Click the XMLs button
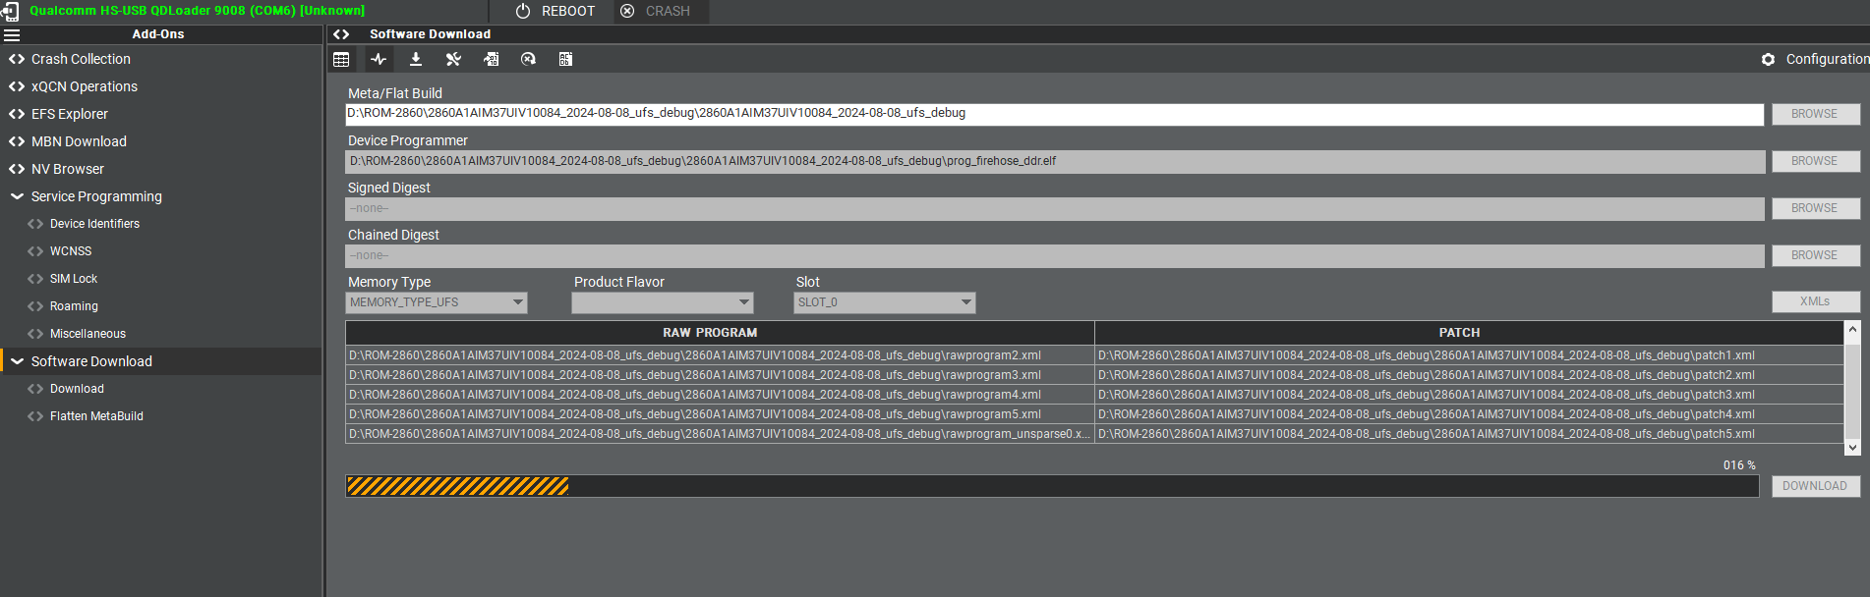The image size is (1870, 597). [1815, 301]
